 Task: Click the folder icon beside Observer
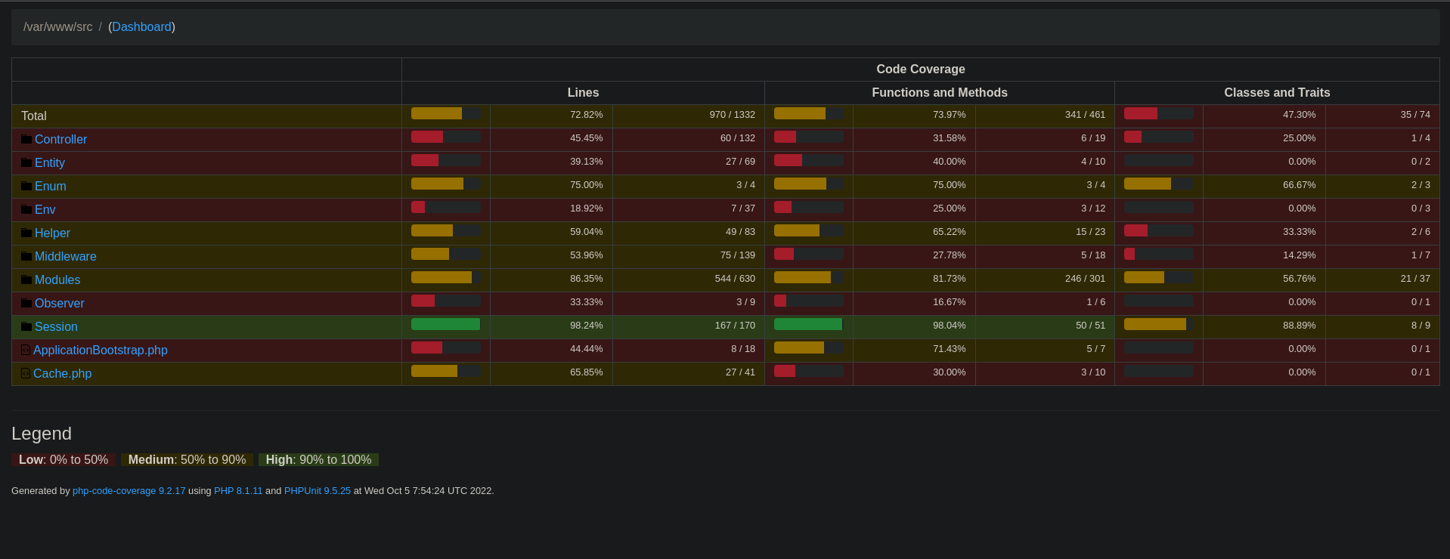point(26,303)
